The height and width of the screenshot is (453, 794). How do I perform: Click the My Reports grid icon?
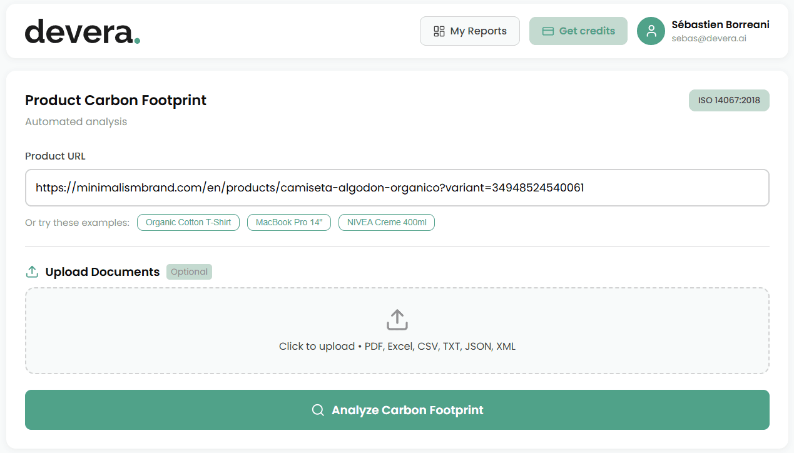pyautogui.click(x=440, y=30)
